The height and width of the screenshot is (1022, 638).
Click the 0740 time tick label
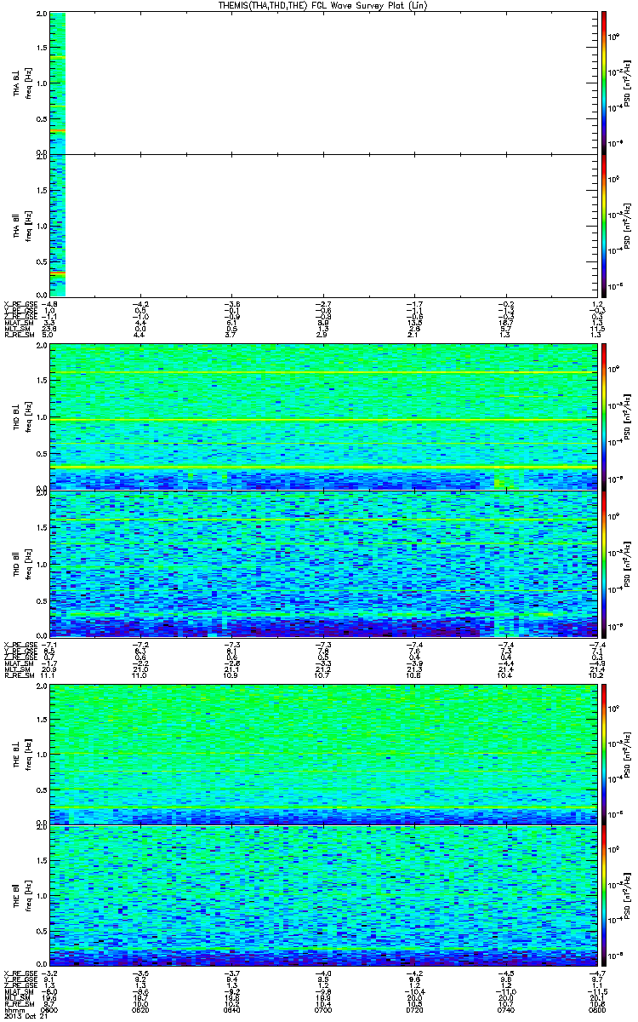506,1009
